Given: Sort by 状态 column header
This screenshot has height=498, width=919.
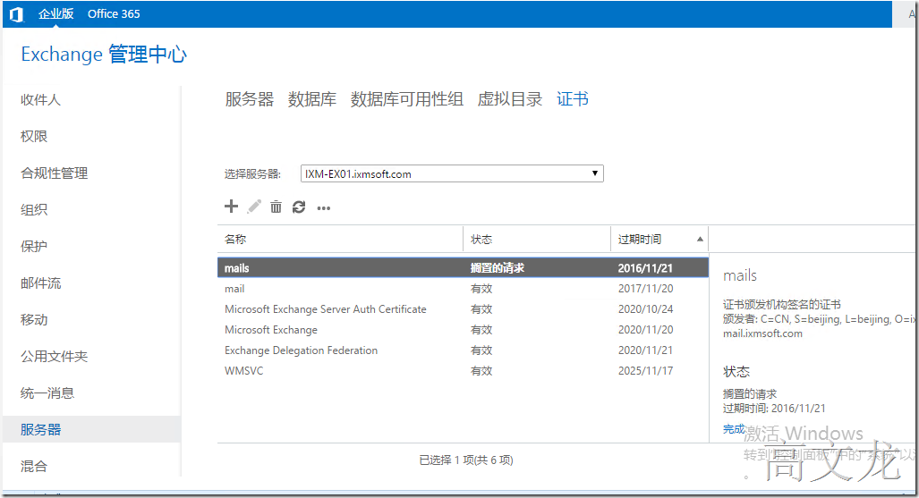Looking at the screenshot, I should pos(537,239).
